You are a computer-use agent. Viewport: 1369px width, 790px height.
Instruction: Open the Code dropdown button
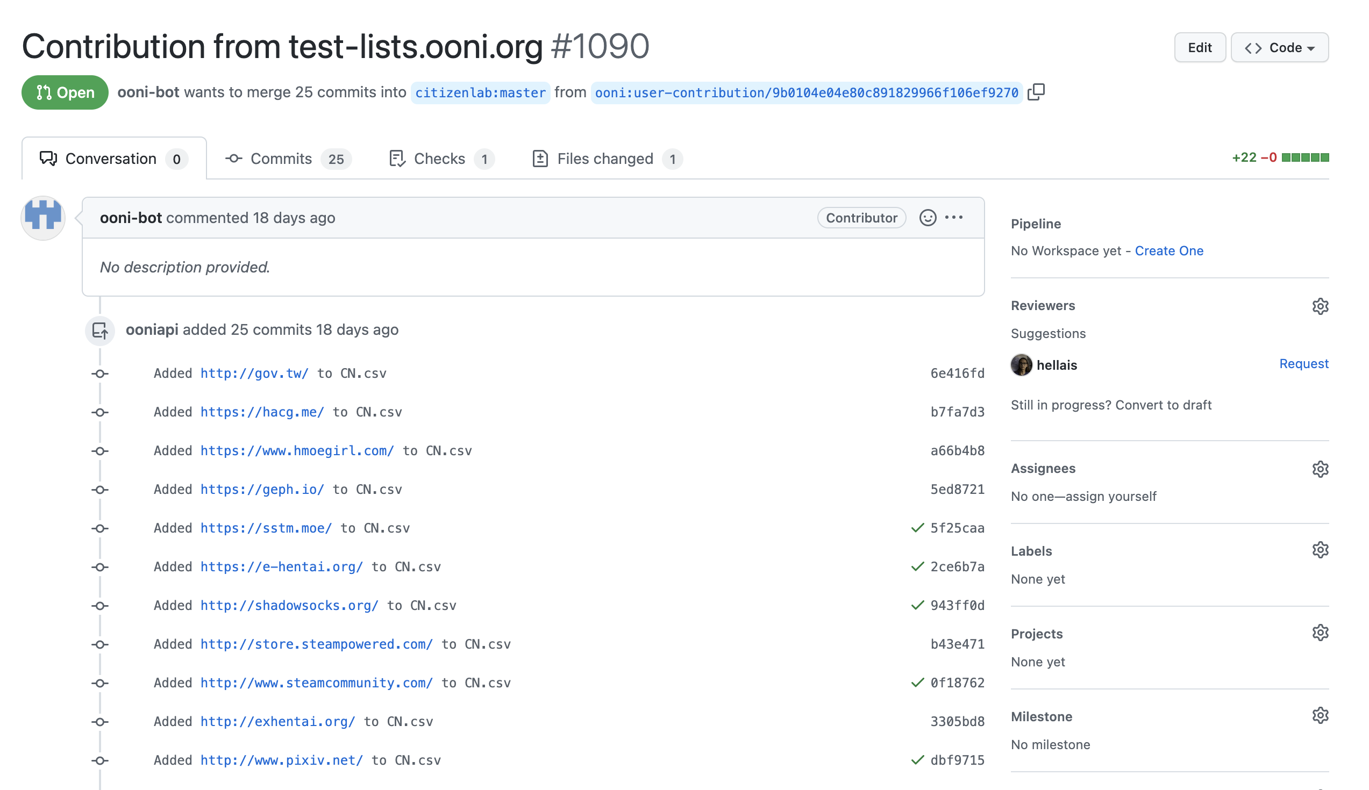[x=1279, y=48]
